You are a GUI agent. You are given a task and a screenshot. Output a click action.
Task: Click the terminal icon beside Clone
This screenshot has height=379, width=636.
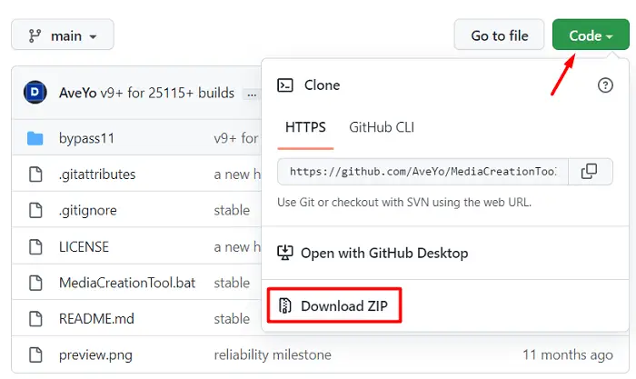tap(285, 85)
